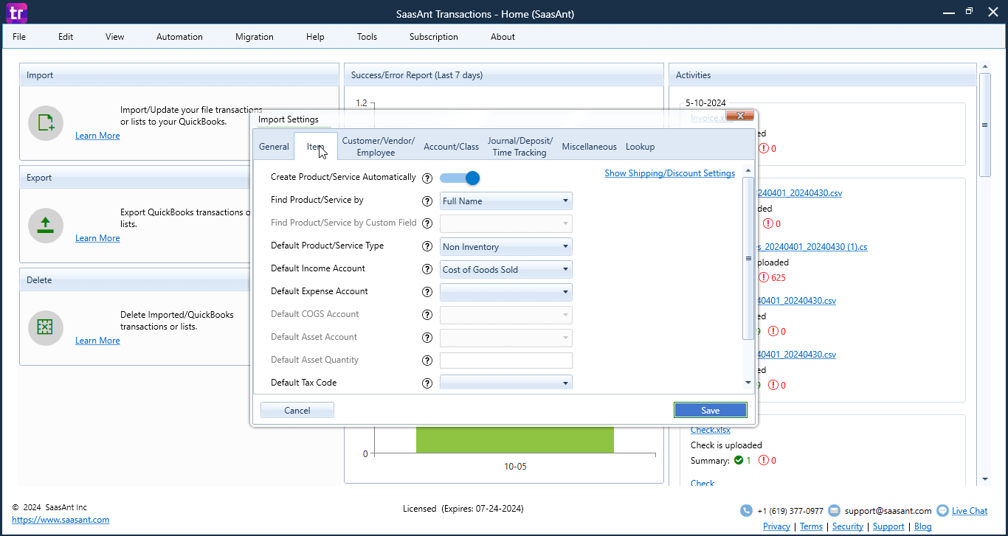Open help icon for Find Product/Service by Custom Field
Screen dimensions: 1008x536
coord(427,223)
